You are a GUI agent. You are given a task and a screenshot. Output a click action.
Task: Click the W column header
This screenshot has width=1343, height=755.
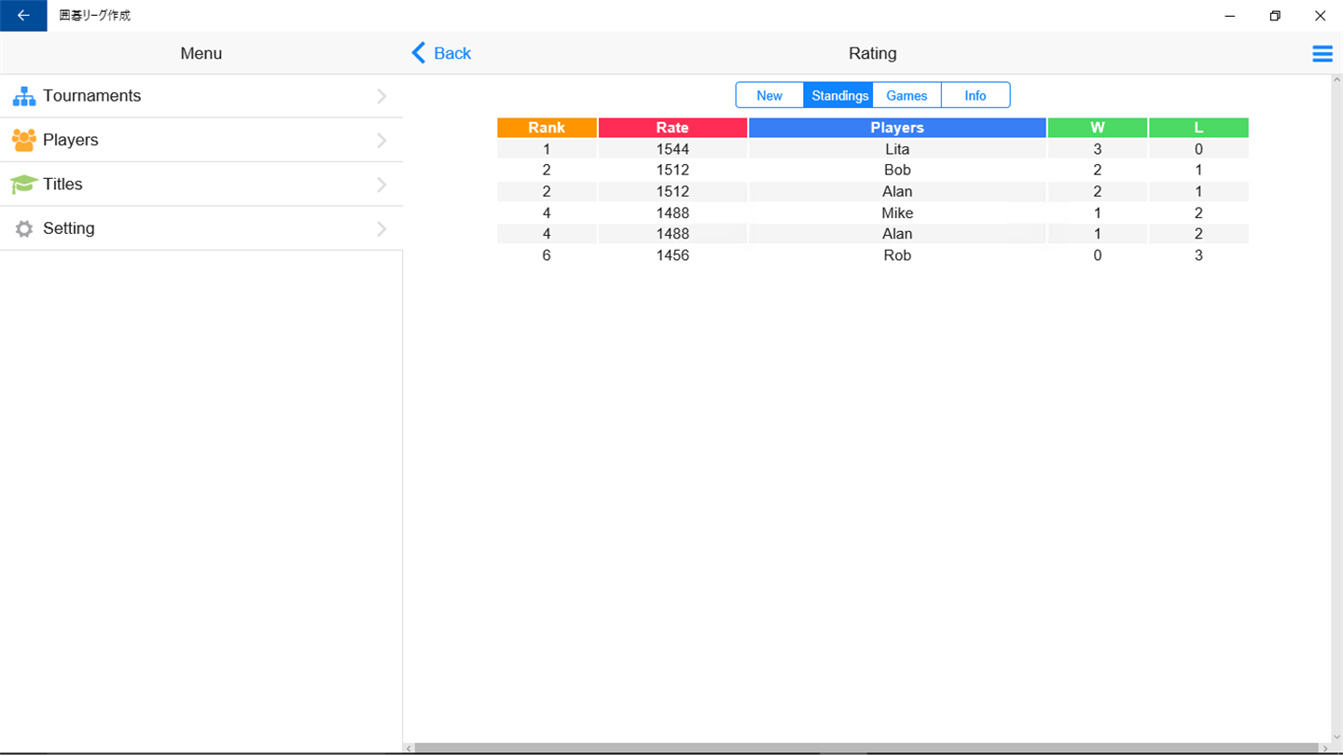[x=1097, y=128]
